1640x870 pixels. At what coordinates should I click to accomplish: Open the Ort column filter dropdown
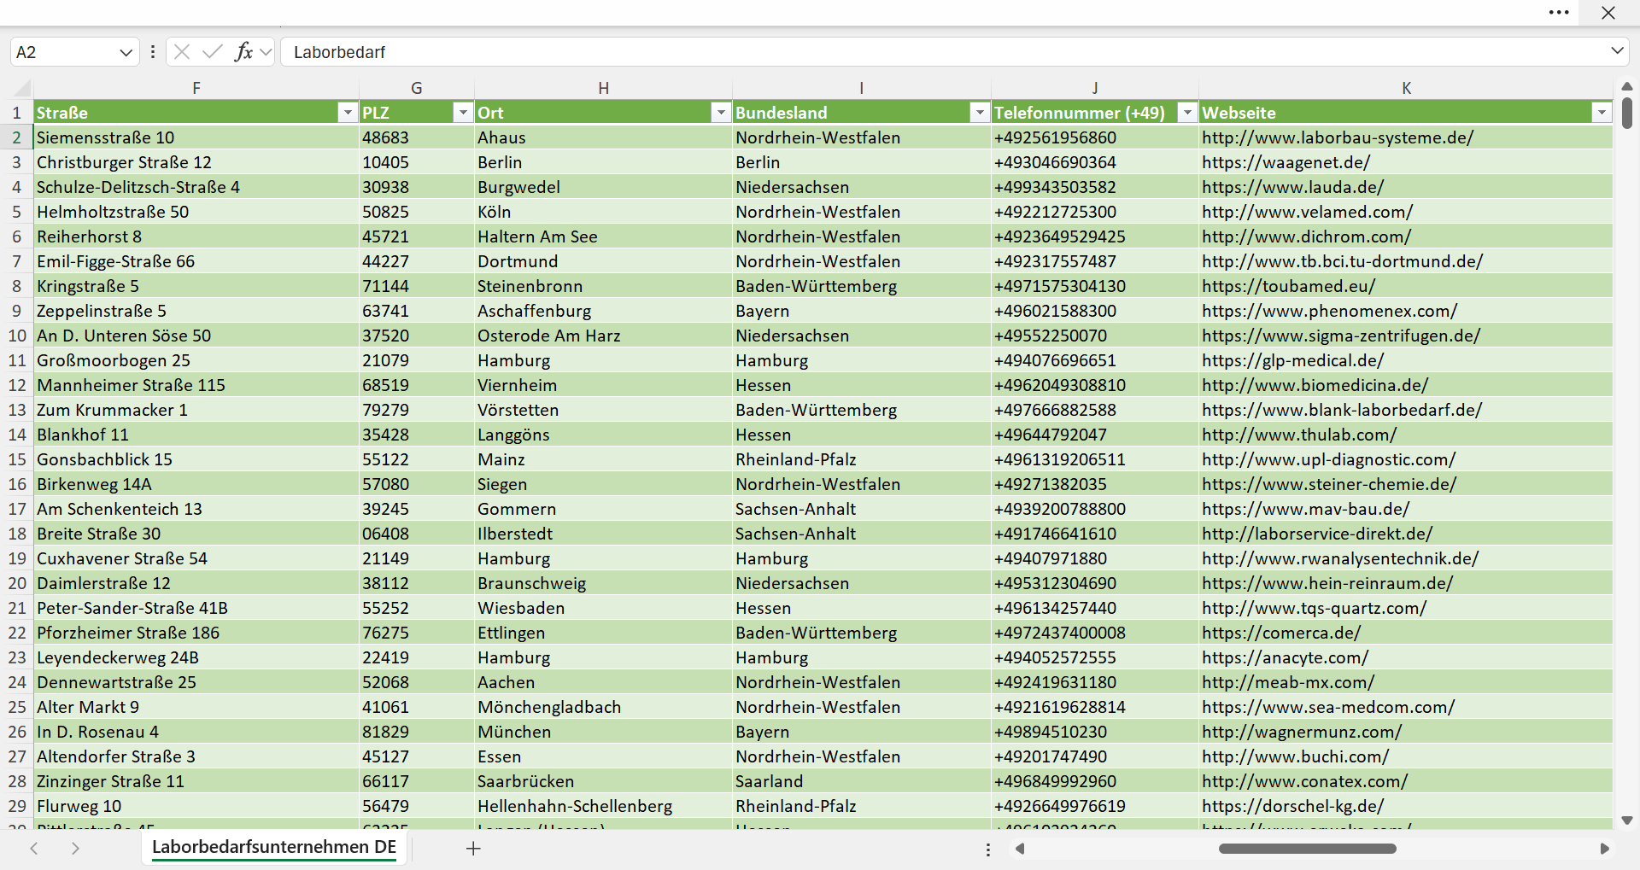coord(721,113)
